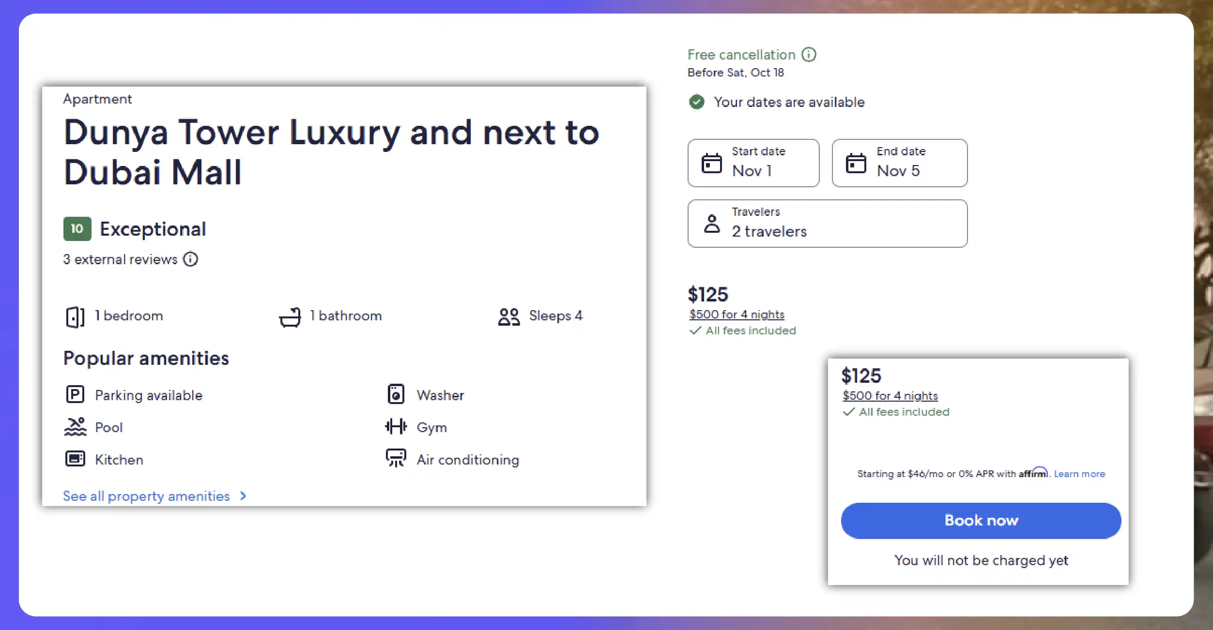1213x630 pixels.
Task: Open the 2 travelers selector
Action: coord(827,223)
